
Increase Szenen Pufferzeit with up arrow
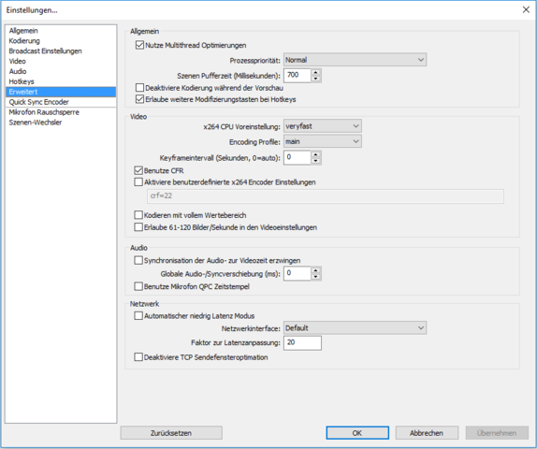click(x=316, y=72)
